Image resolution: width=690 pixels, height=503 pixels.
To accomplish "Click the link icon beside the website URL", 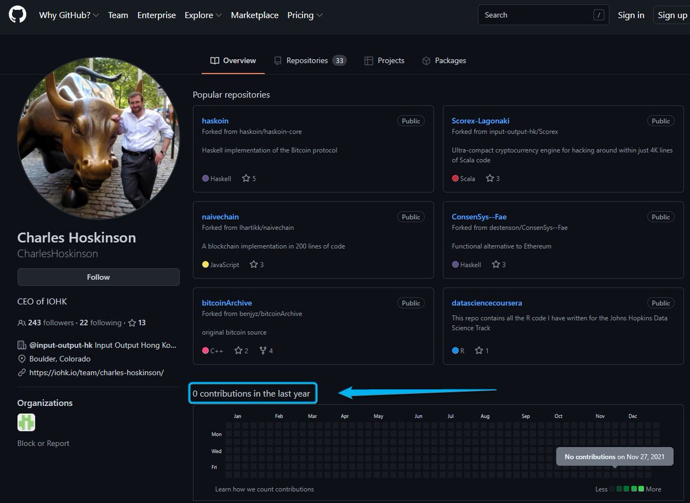I will tap(22, 372).
